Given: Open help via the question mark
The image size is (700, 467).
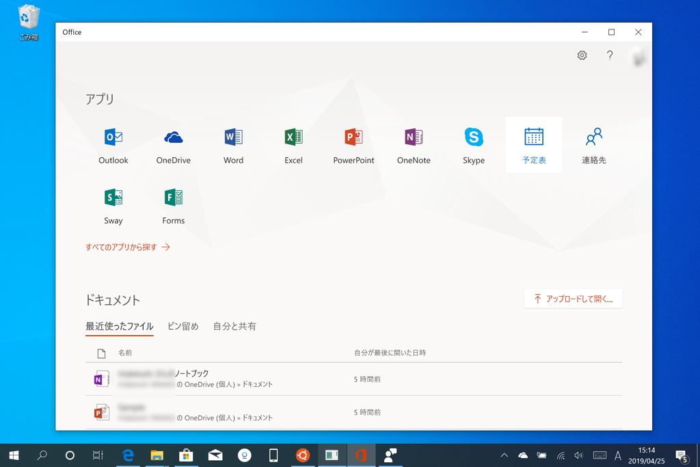Looking at the screenshot, I should (610, 55).
